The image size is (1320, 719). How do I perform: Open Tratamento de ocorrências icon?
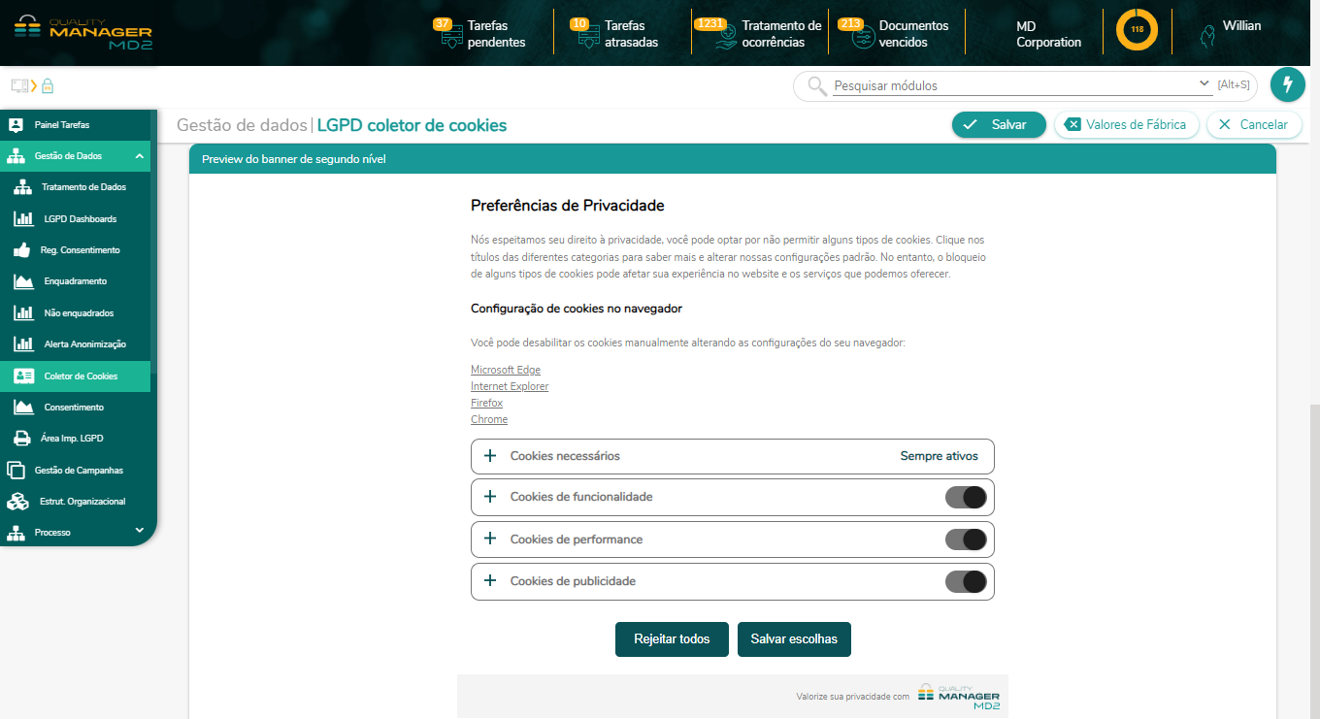(724, 40)
